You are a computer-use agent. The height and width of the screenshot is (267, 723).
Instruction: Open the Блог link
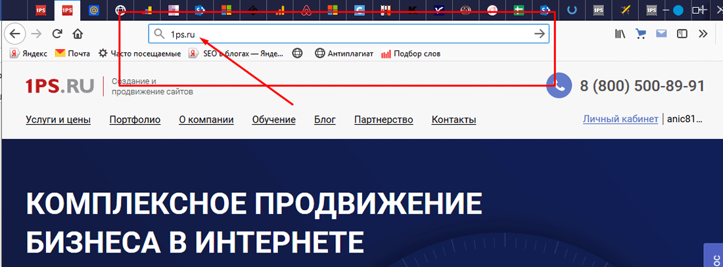[x=325, y=120]
